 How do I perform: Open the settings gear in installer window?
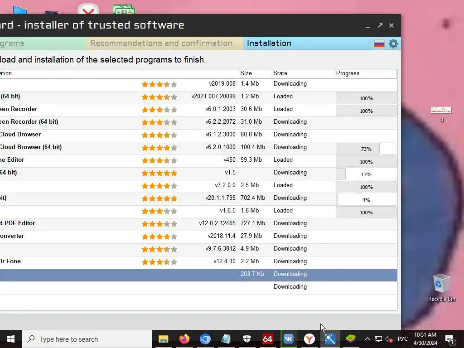click(393, 44)
